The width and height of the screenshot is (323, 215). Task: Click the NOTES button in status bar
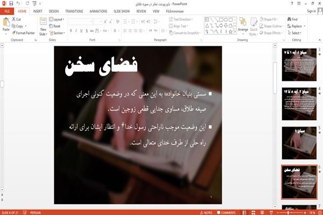coord(206,212)
